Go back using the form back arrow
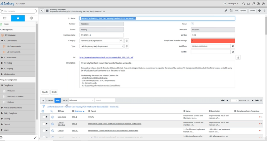267x141 pixels. coord(42,10)
